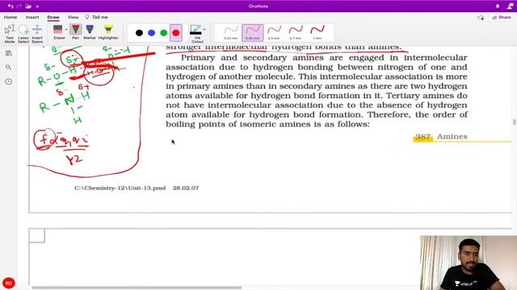The image size is (517, 290).
Task: Expand the quick access toolbar dropdown
Action: tap(37, 6)
